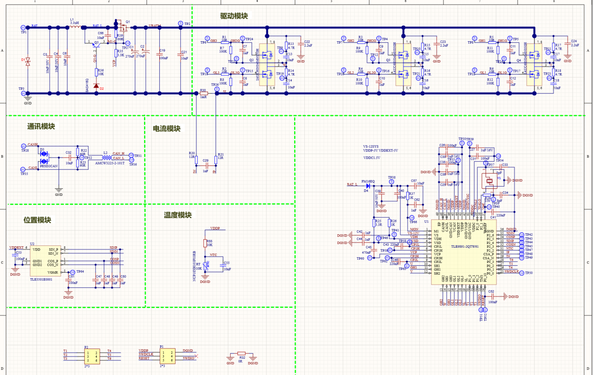Select inductor L1 3.3uH coil

point(75,27)
